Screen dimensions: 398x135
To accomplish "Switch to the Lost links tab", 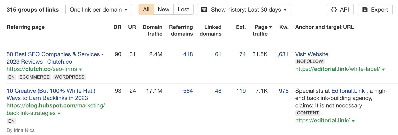I will pos(183,10).
